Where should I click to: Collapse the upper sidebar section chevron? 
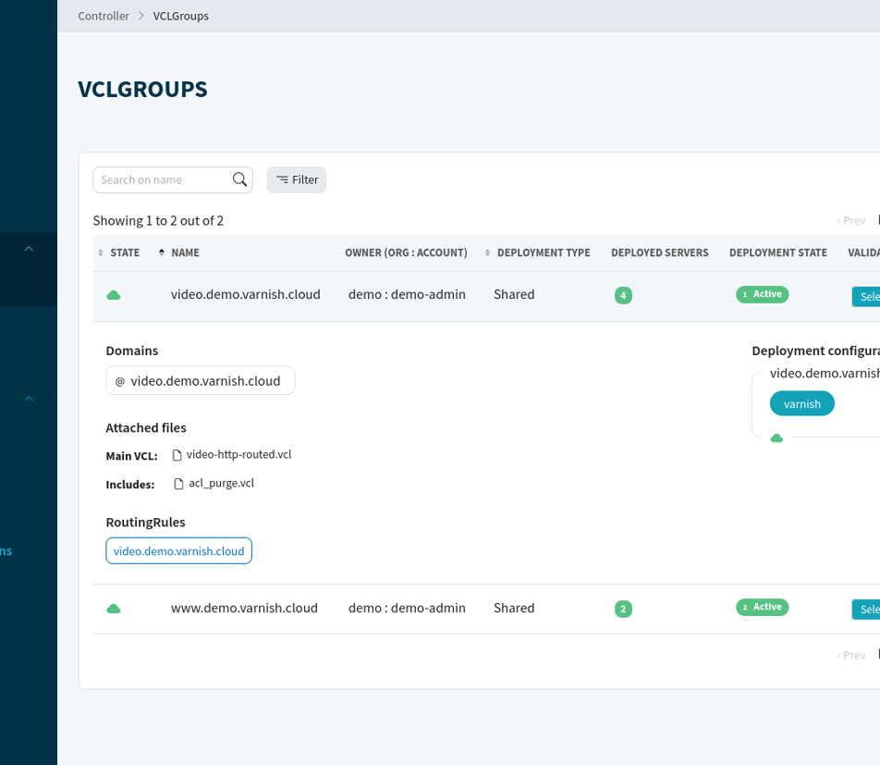[x=29, y=249]
